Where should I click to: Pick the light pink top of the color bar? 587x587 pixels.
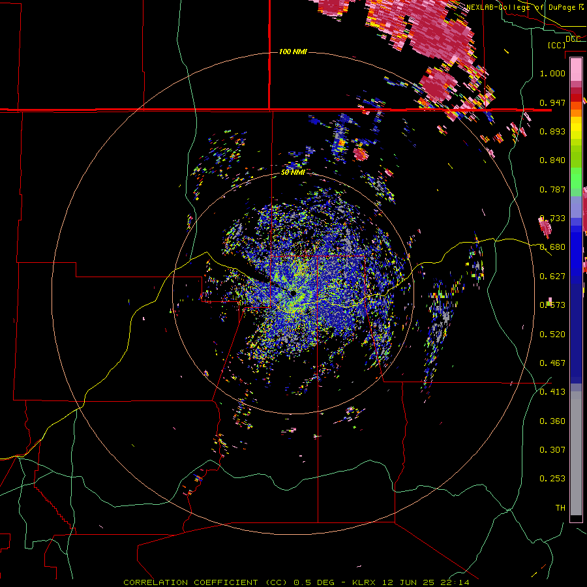576,69
